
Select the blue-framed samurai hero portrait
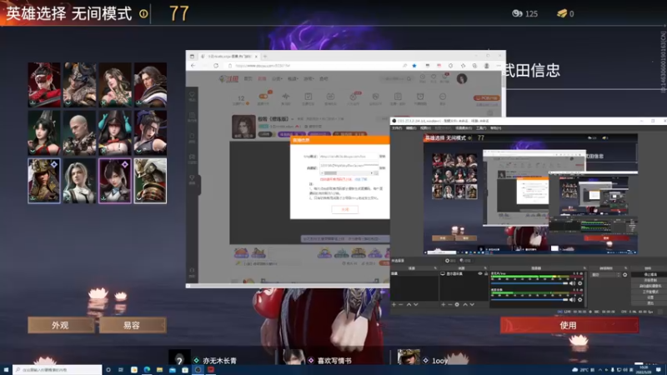[x=44, y=181]
